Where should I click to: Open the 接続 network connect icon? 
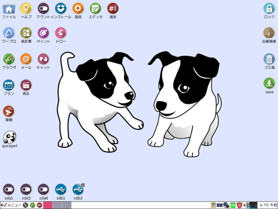(9, 111)
